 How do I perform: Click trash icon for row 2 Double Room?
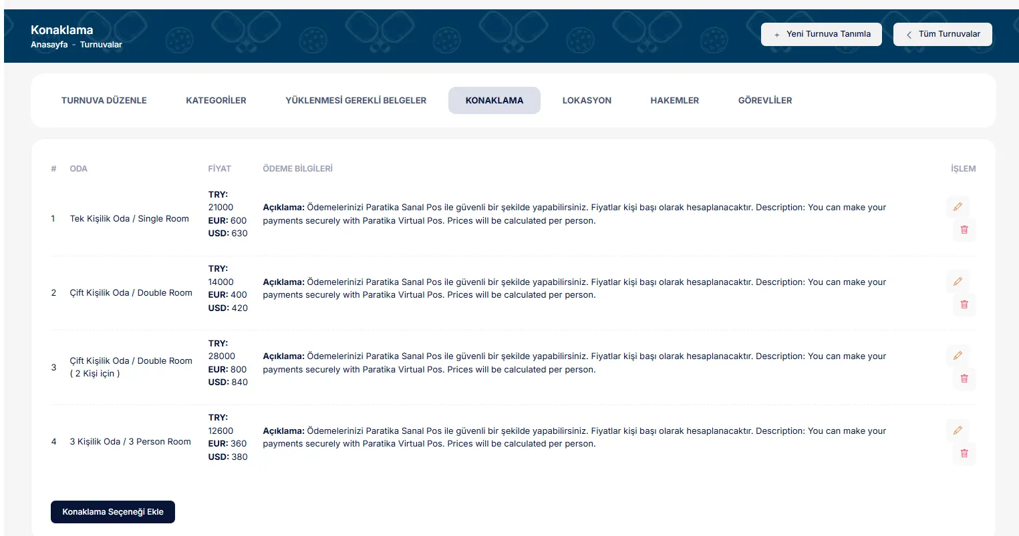[964, 304]
